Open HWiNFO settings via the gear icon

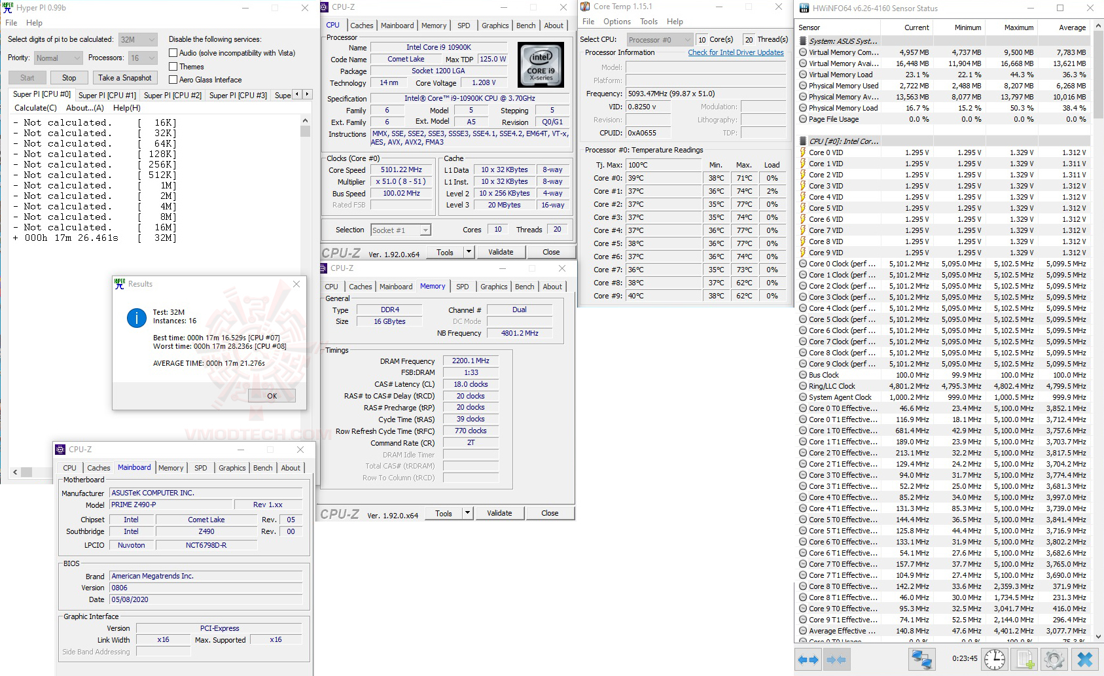(x=1053, y=660)
